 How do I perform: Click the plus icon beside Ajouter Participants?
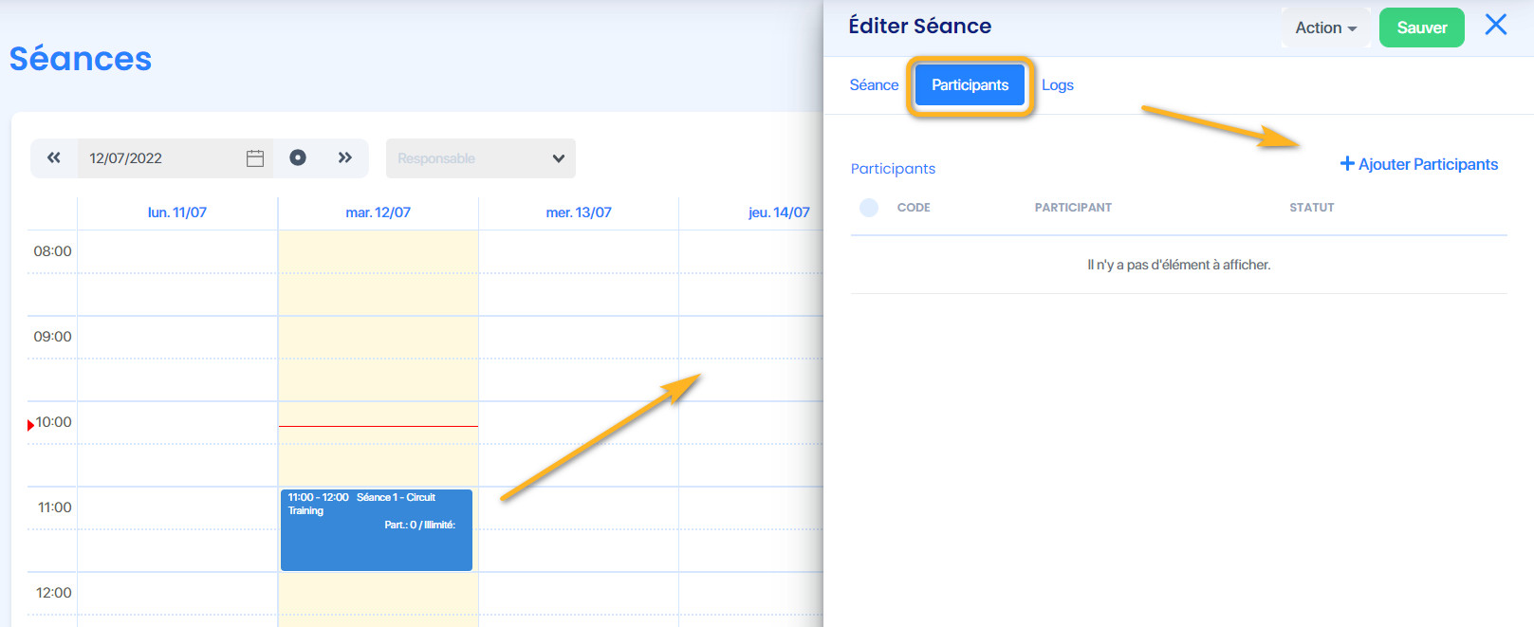coord(1347,164)
